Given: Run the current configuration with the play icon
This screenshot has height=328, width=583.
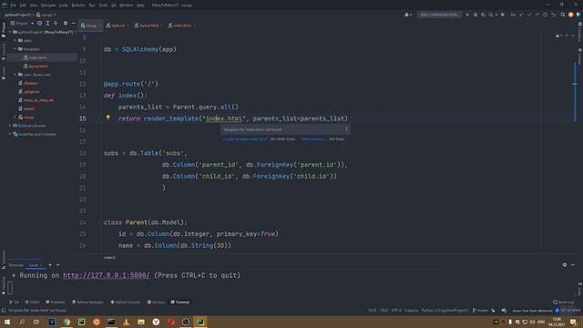Looking at the screenshot, I should [x=467, y=15].
